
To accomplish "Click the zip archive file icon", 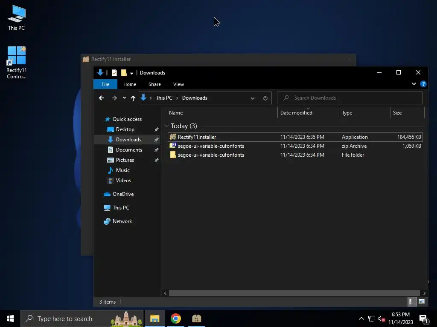I will 173,146.
